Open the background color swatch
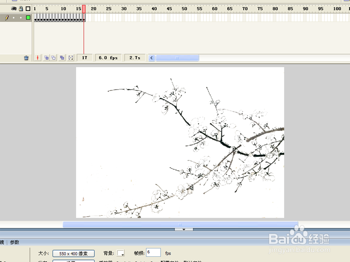 click(120, 253)
